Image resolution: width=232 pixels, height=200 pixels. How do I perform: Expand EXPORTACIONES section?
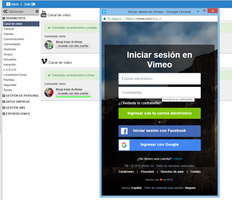pos(4,114)
